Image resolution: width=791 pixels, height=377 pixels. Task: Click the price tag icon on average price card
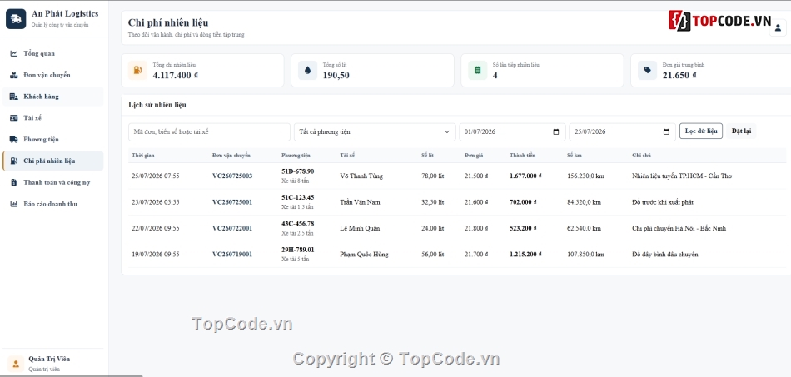tap(647, 70)
